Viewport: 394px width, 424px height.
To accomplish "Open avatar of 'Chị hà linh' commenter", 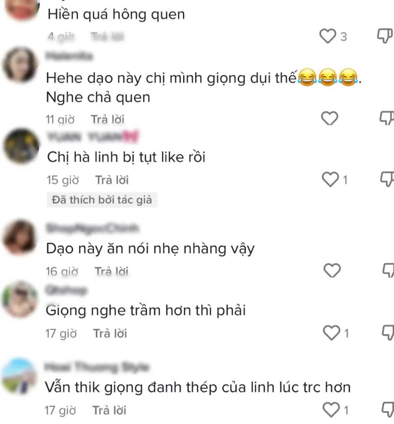I will pyautogui.click(x=21, y=146).
